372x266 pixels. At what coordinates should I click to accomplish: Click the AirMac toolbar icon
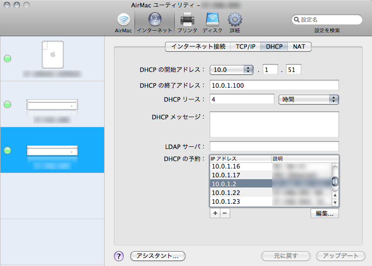[123, 22]
